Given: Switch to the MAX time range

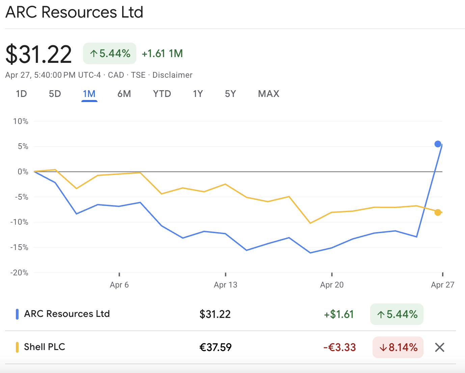Looking at the screenshot, I should (269, 94).
